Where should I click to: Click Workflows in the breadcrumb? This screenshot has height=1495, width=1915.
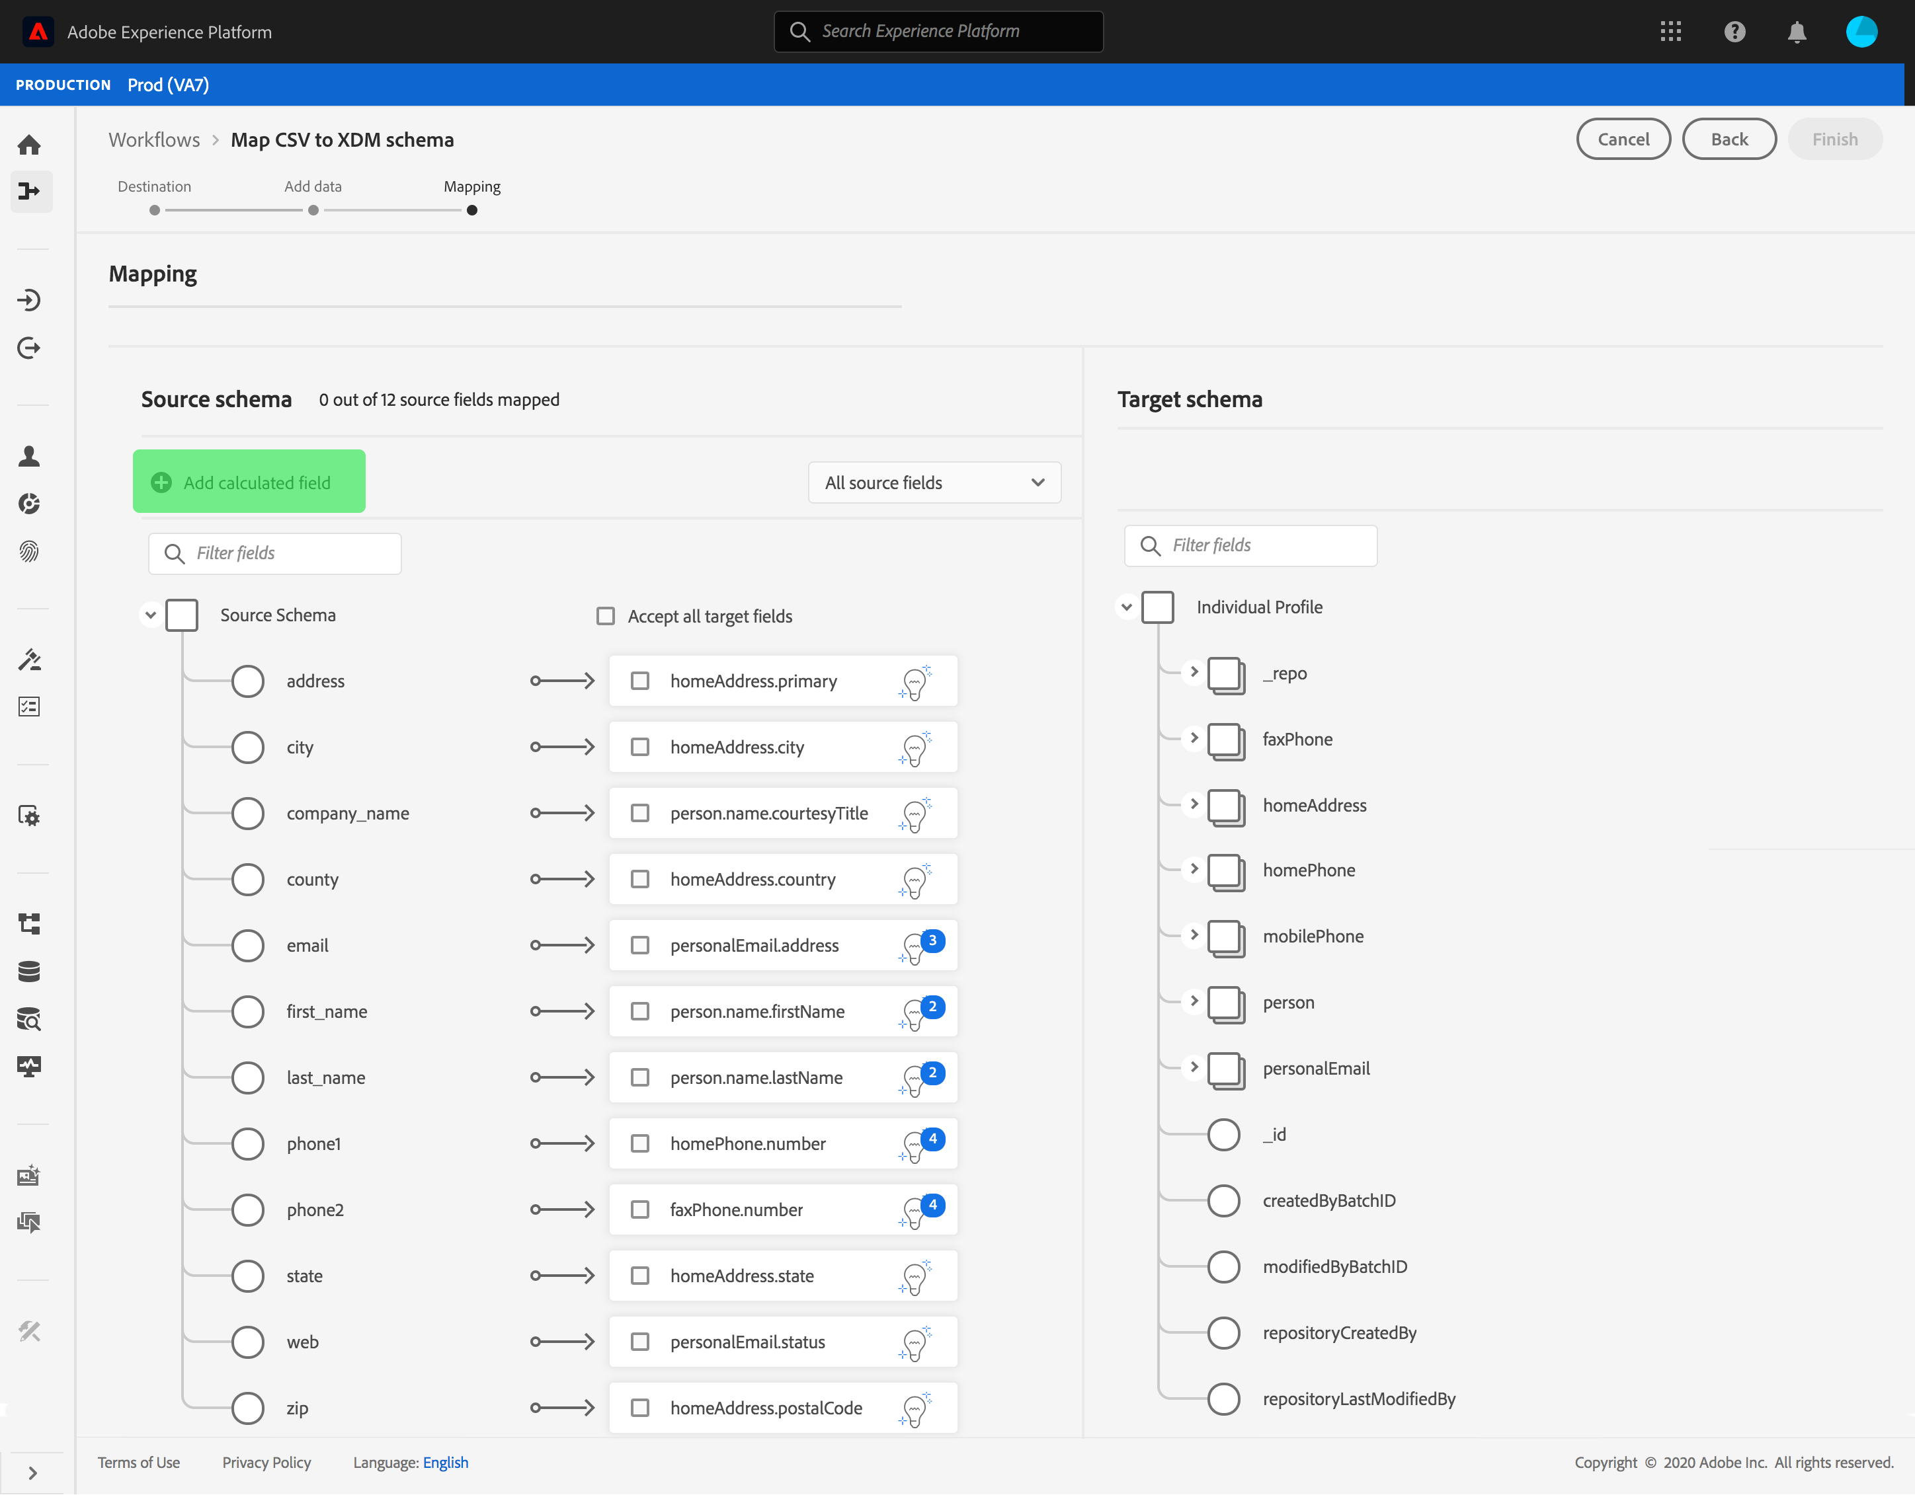click(x=154, y=140)
